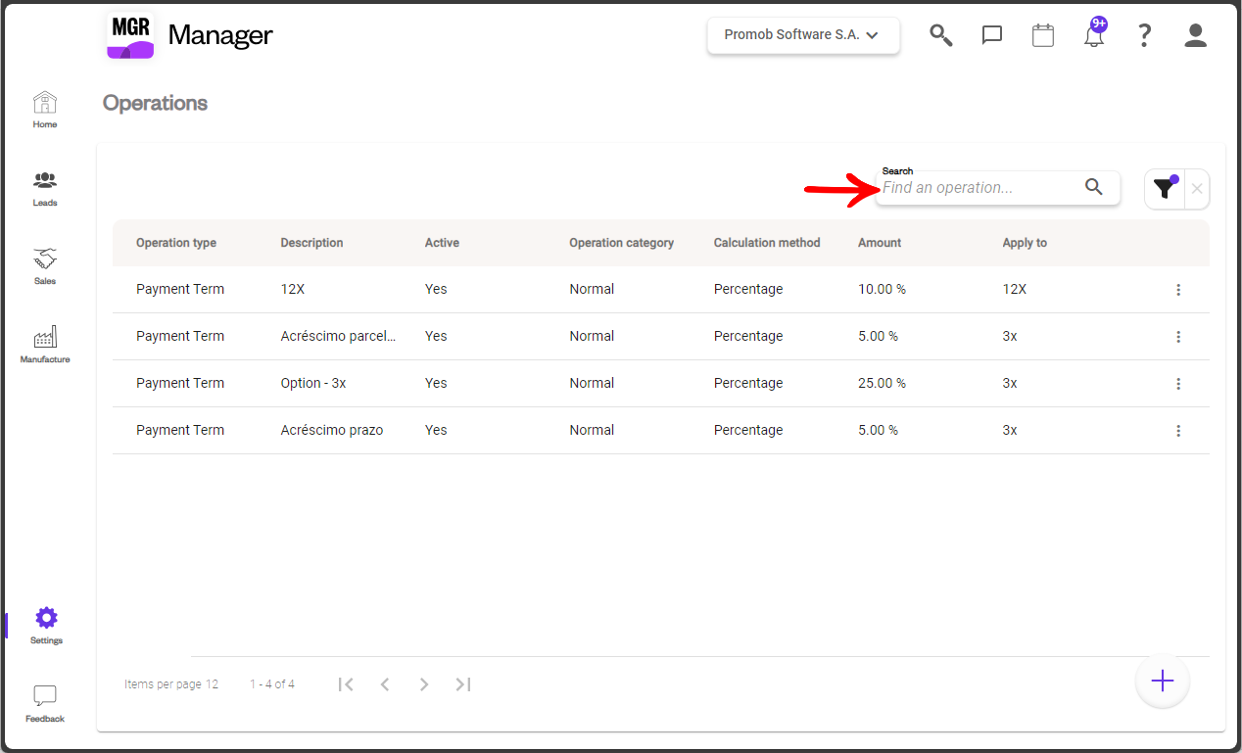This screenshot has width=1242, height=753.
Task: Open the user profile icon
Action: pyautogui.click(x=1195, y=35)
